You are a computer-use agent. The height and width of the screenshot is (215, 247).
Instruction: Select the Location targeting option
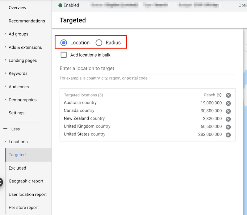click(64, 42)
